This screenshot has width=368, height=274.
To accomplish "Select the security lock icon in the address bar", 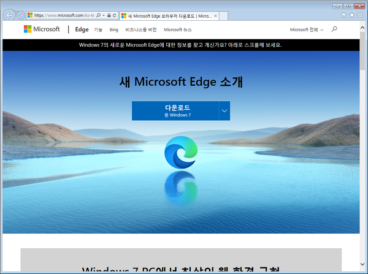I will [x=109, y=15].
